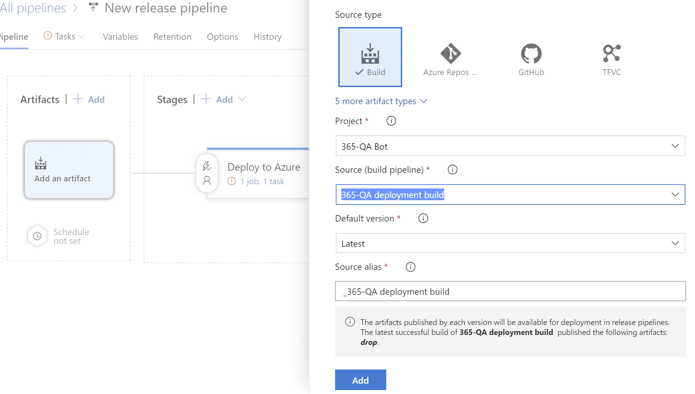695x394 pixels.
Task: Open the Stages Add dropdown chevron
Action: click(x=242, y=99)
